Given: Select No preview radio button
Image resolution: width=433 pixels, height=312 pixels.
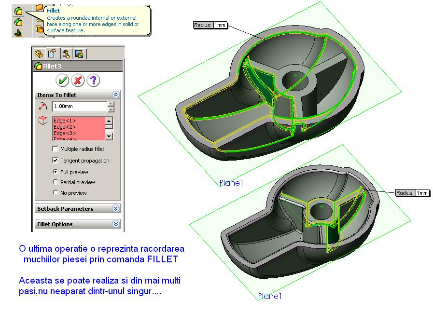Looking at the screenshot, I should coord(55,192).
